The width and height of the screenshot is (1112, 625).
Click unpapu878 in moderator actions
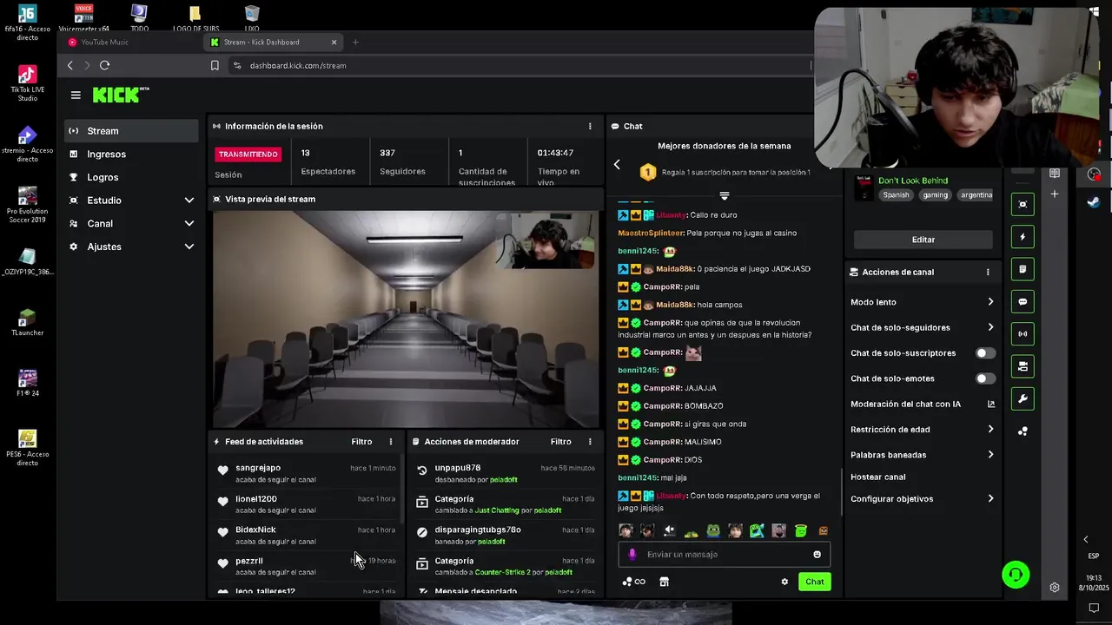coord(458,468)
